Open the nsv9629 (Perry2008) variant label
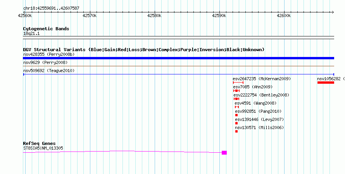345x174 pixels. coord(45,62)
